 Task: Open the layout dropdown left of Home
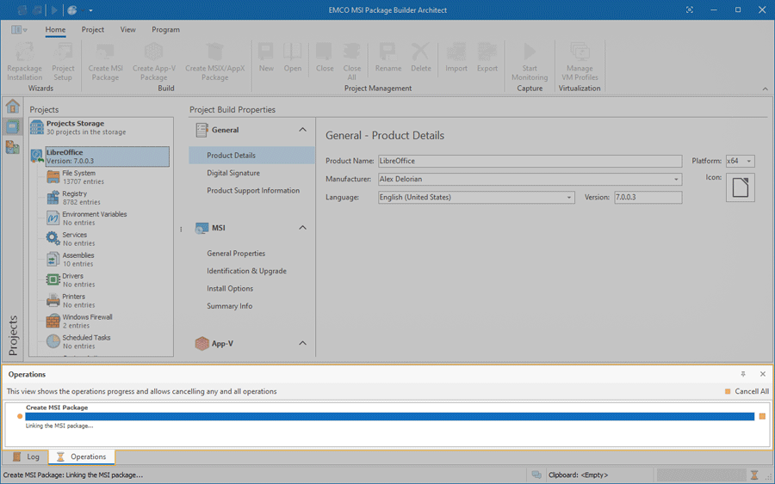19,29
